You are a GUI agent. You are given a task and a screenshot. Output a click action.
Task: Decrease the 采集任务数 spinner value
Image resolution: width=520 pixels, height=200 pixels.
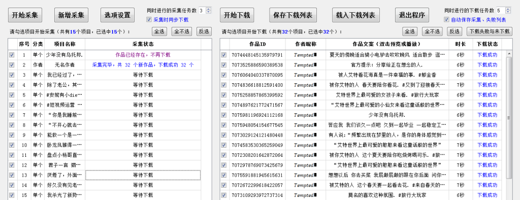tap(208, 12)
